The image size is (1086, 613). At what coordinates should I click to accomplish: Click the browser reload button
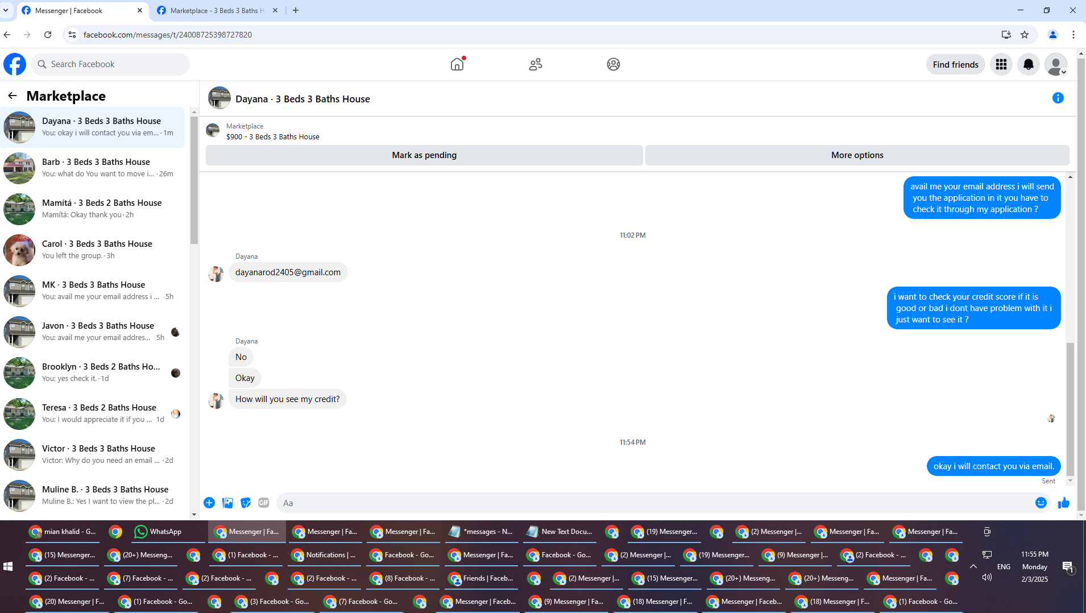(x=48, y=35)
